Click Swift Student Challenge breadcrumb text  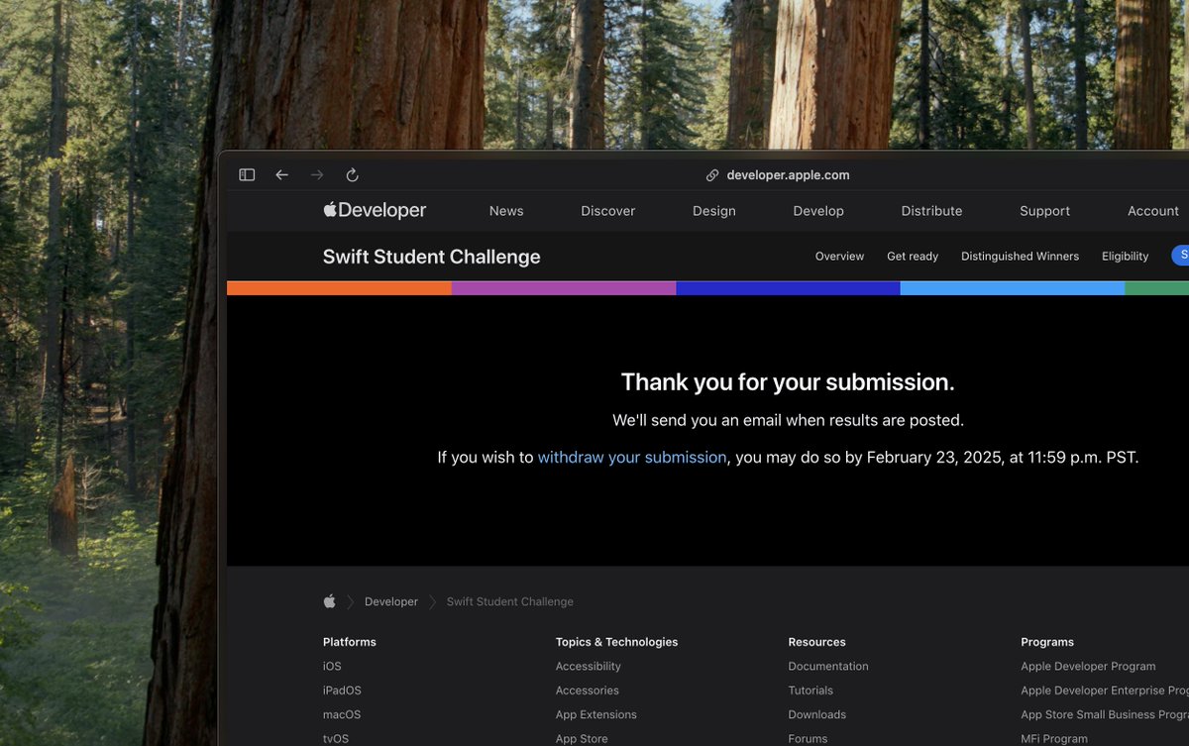coord(510,602)
